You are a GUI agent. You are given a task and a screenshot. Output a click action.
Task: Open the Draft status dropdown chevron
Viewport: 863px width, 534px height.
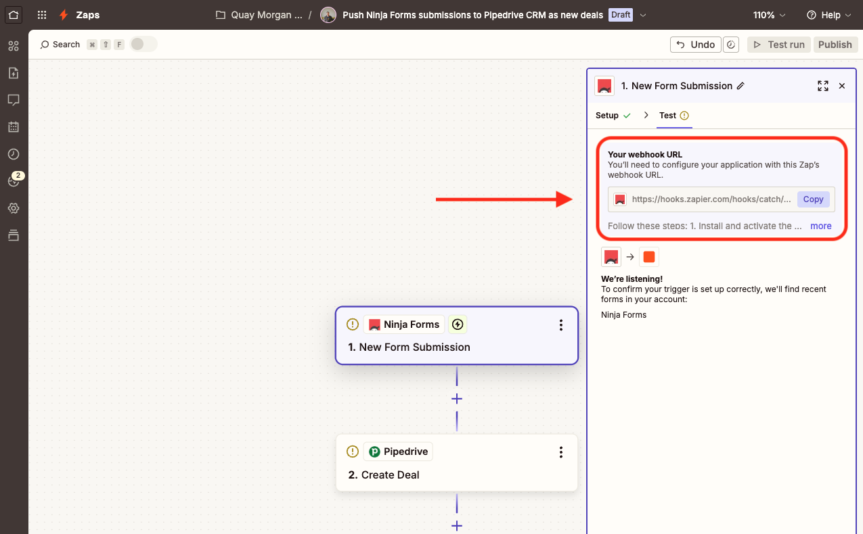point(643,15)
